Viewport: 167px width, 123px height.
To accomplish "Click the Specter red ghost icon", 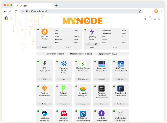I will pyautogui.click(x=64, y=113).
